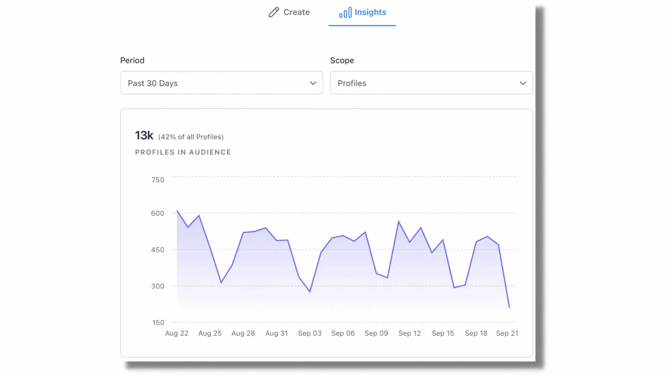Image resolution: width=668 pixels, height=375 pixels.
Task: Click the Sep 12 axis label
Action: pos(409,333)
